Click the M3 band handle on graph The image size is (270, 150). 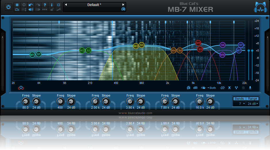tap(136, 46)
